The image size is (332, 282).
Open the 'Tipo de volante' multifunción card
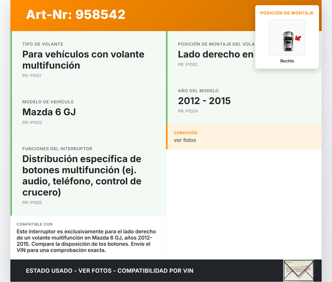83,60
